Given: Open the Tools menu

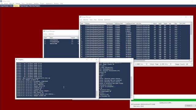Looking at the screenshot, I should (23, 3).
